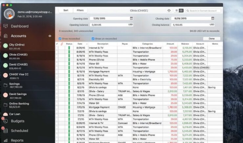Click the Scheduled calendar icon
The height and width of the screenshot is (143, 243).
pyautogui.click(x=6, y=131)
